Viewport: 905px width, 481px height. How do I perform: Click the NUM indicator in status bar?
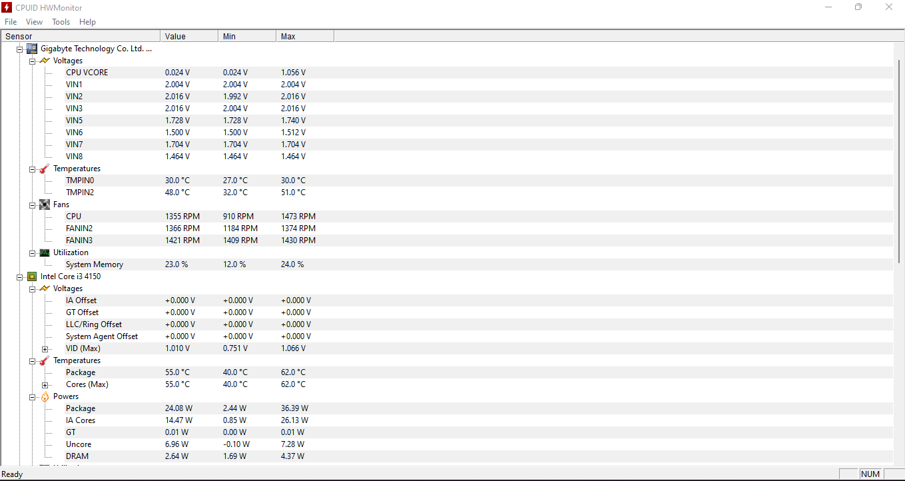pyautogui.click(x=870, y=474)
